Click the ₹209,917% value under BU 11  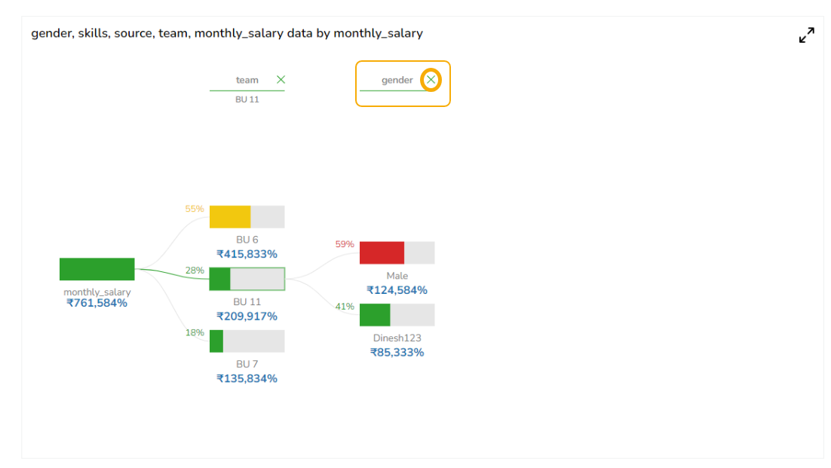pos(247,317)
